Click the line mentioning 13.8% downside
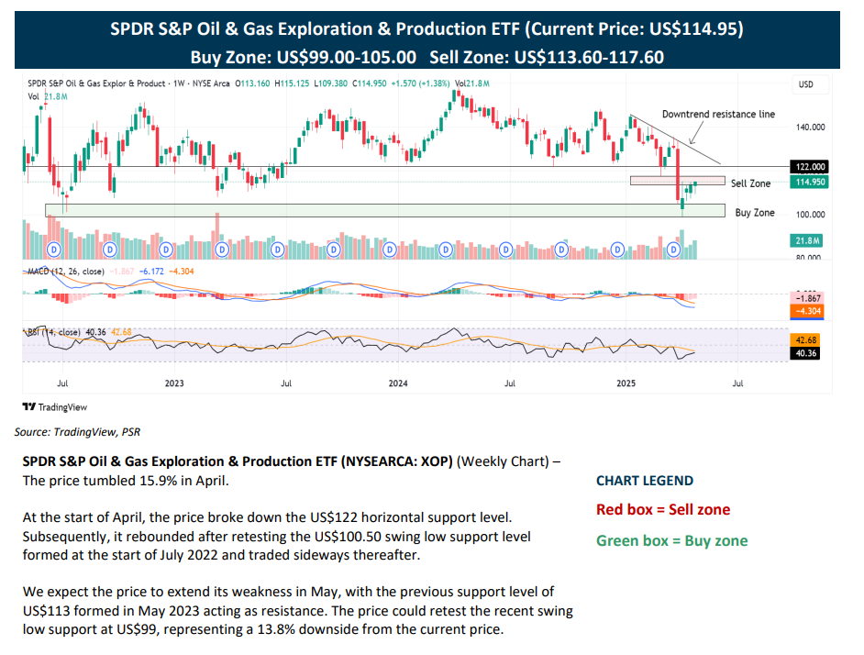This screenshot has width=864, height=655. tap(263, 629)
